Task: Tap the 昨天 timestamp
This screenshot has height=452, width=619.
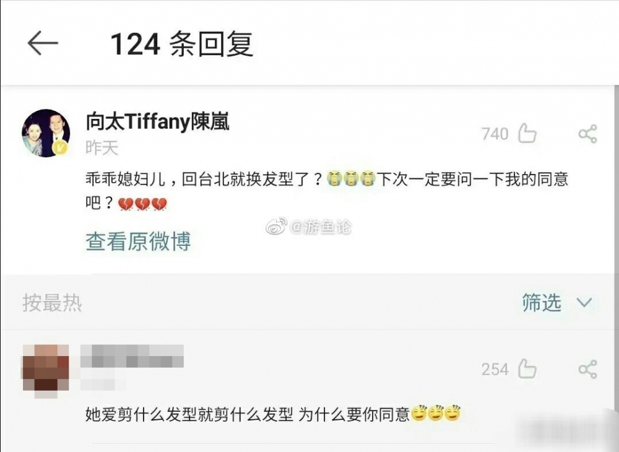Action: (x=102, y=148)
